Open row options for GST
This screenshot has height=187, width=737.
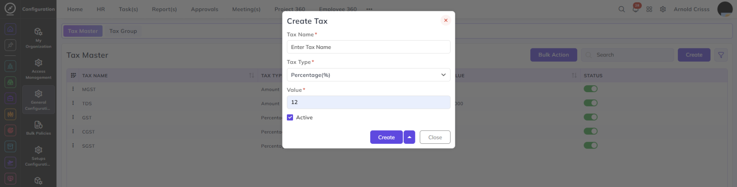[x=73, y=118]
